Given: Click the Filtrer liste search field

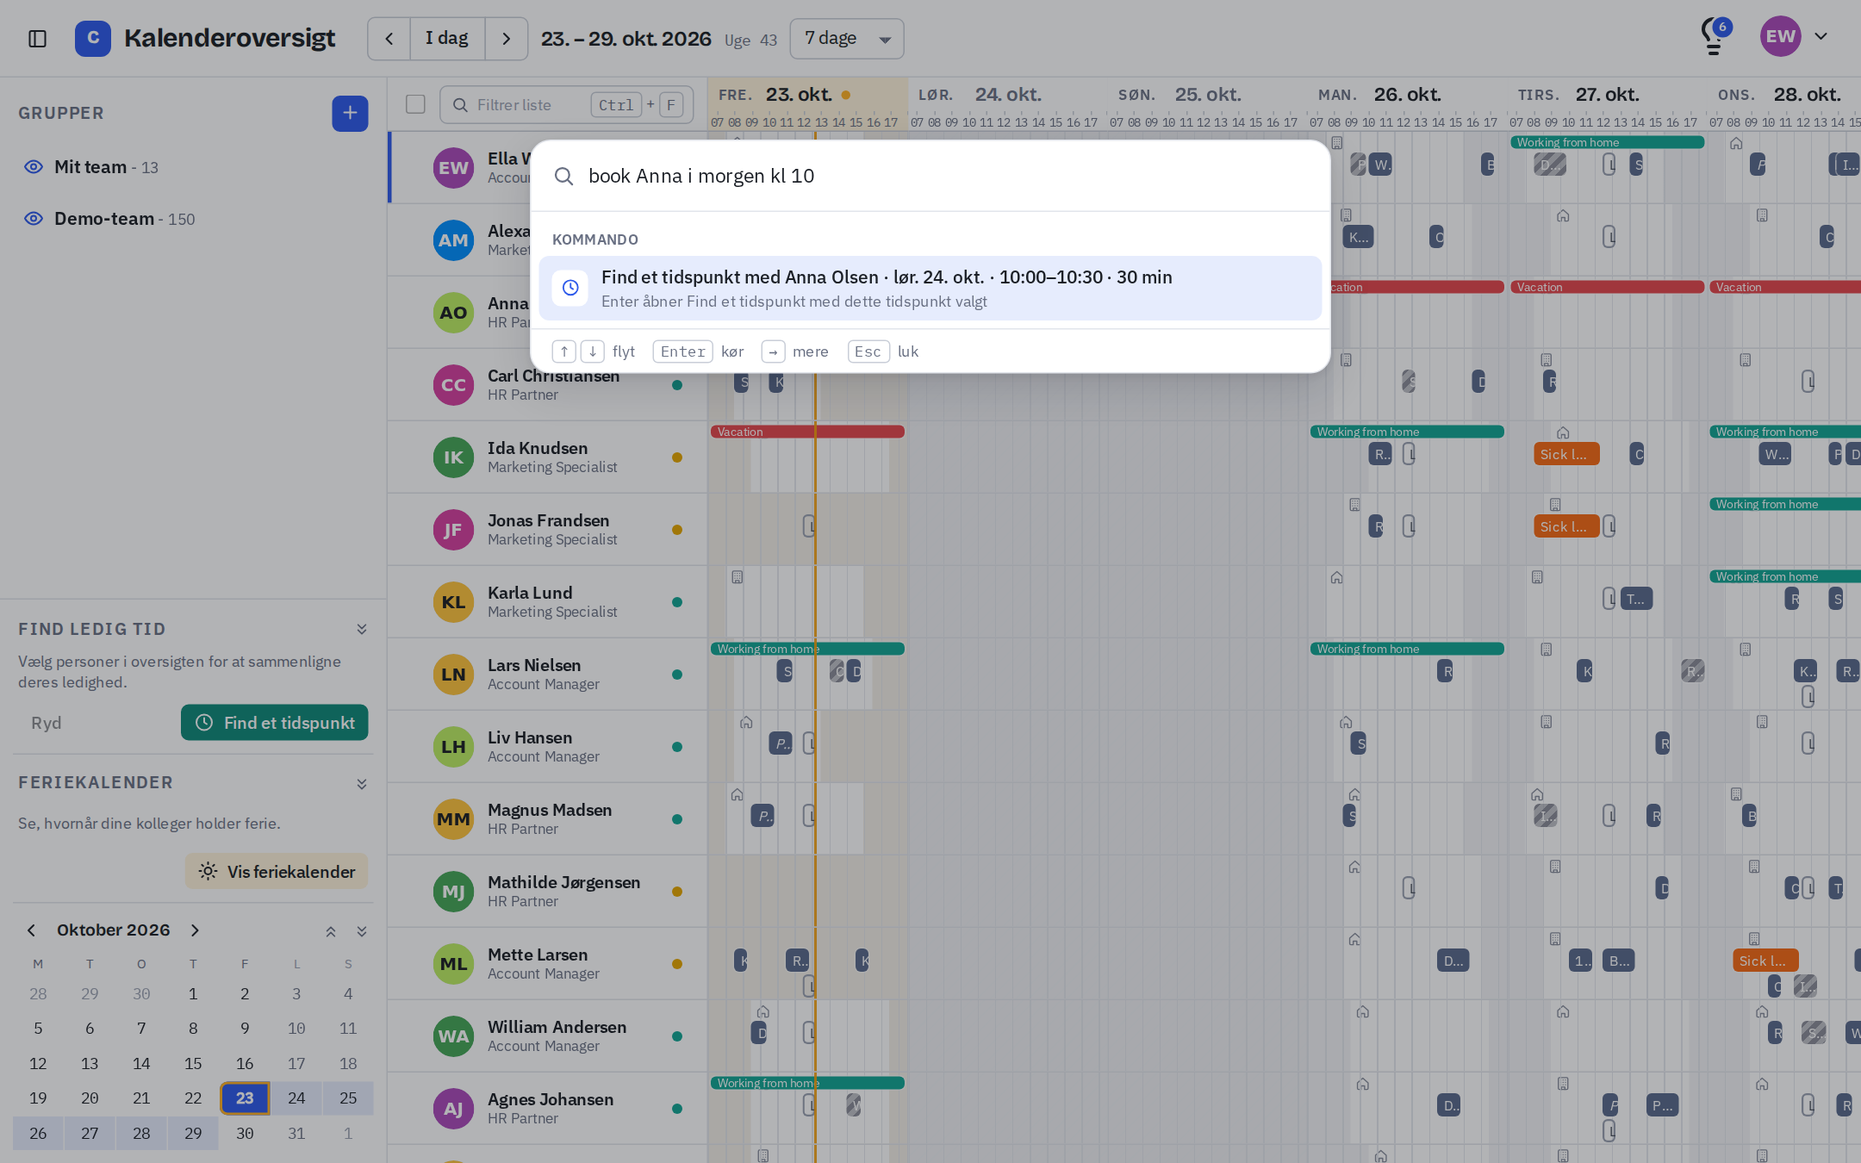Looking at the screenshot, I should tap(566, 104).
